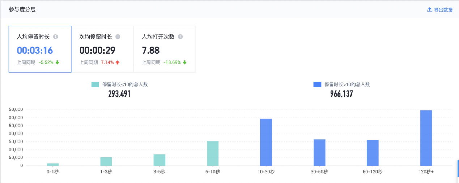Click the 导出数据 export link
Screen dimensions: 459x183
tap(443, 10)
